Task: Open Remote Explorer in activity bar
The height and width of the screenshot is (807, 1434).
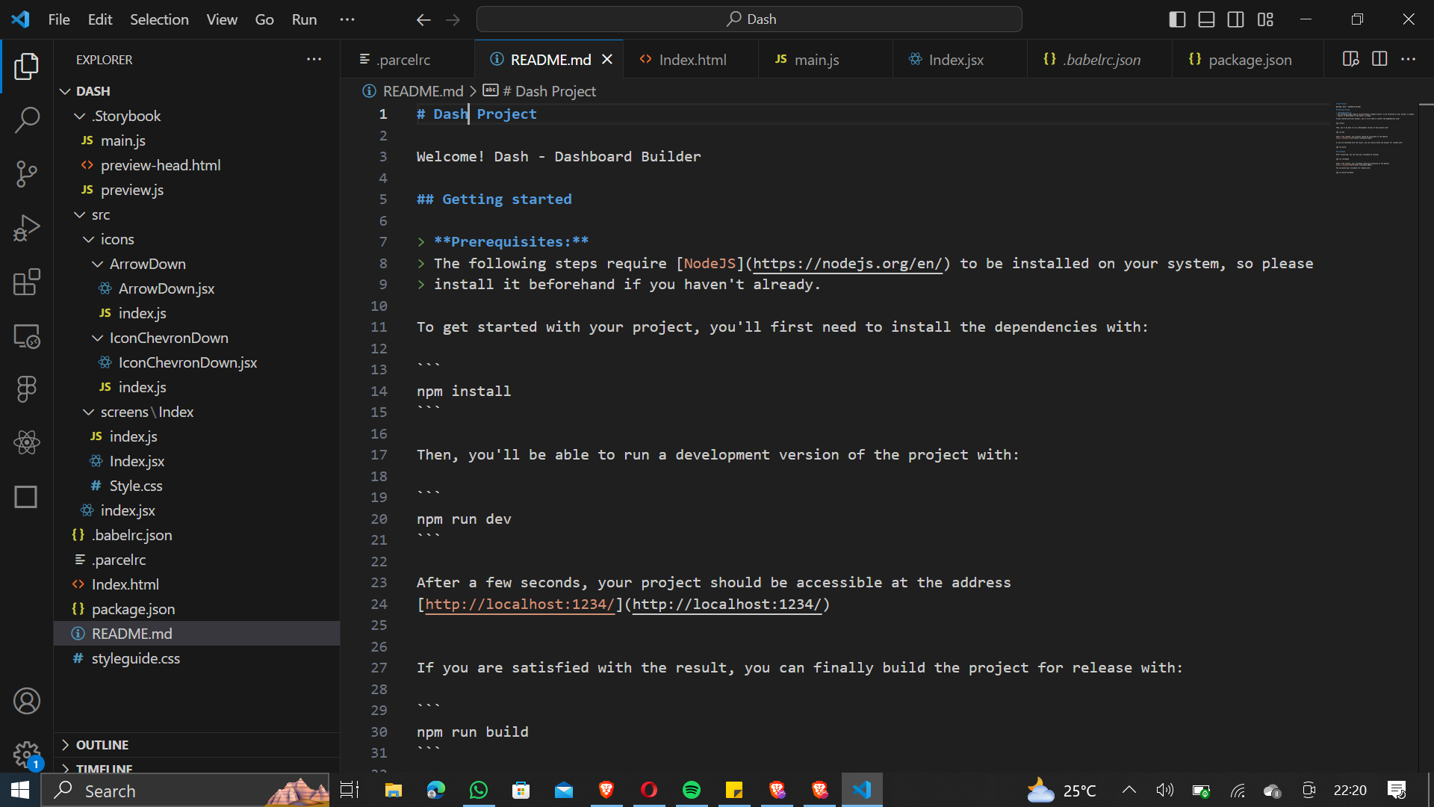Action: pyautogui.click(x=27, y=336)
